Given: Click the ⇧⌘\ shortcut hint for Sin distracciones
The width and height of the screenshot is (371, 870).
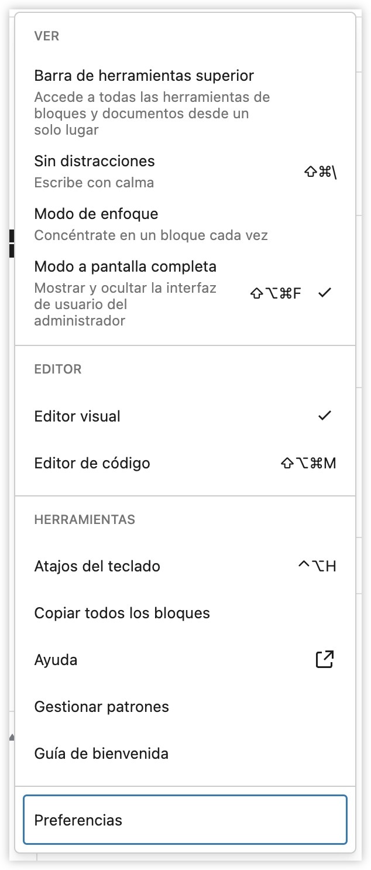Looking at the screenshot, I should [x=321, y=172].
